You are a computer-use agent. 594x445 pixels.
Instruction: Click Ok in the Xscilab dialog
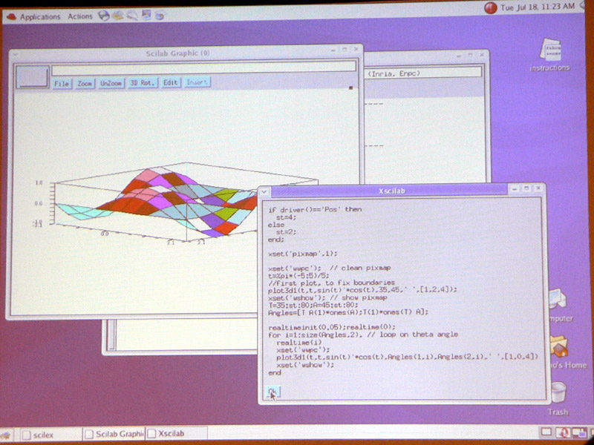tap(272, 392)
